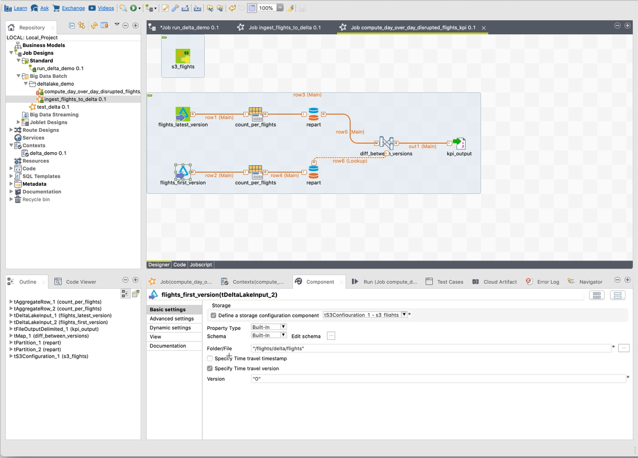The width and height of the screenshot is (638, 458).
Task: Toggle Define a storage configuration component checkbox
Action: pyautogui.click(x=213, y=315)
